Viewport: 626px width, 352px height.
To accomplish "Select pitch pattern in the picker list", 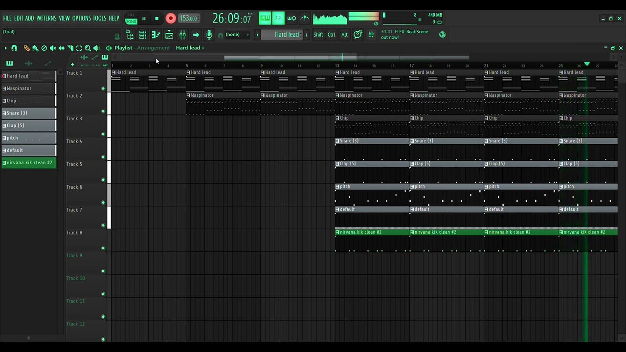I will tap(29, 138).
